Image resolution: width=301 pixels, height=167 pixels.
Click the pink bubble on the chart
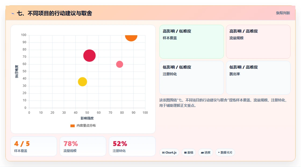point(120,64)
